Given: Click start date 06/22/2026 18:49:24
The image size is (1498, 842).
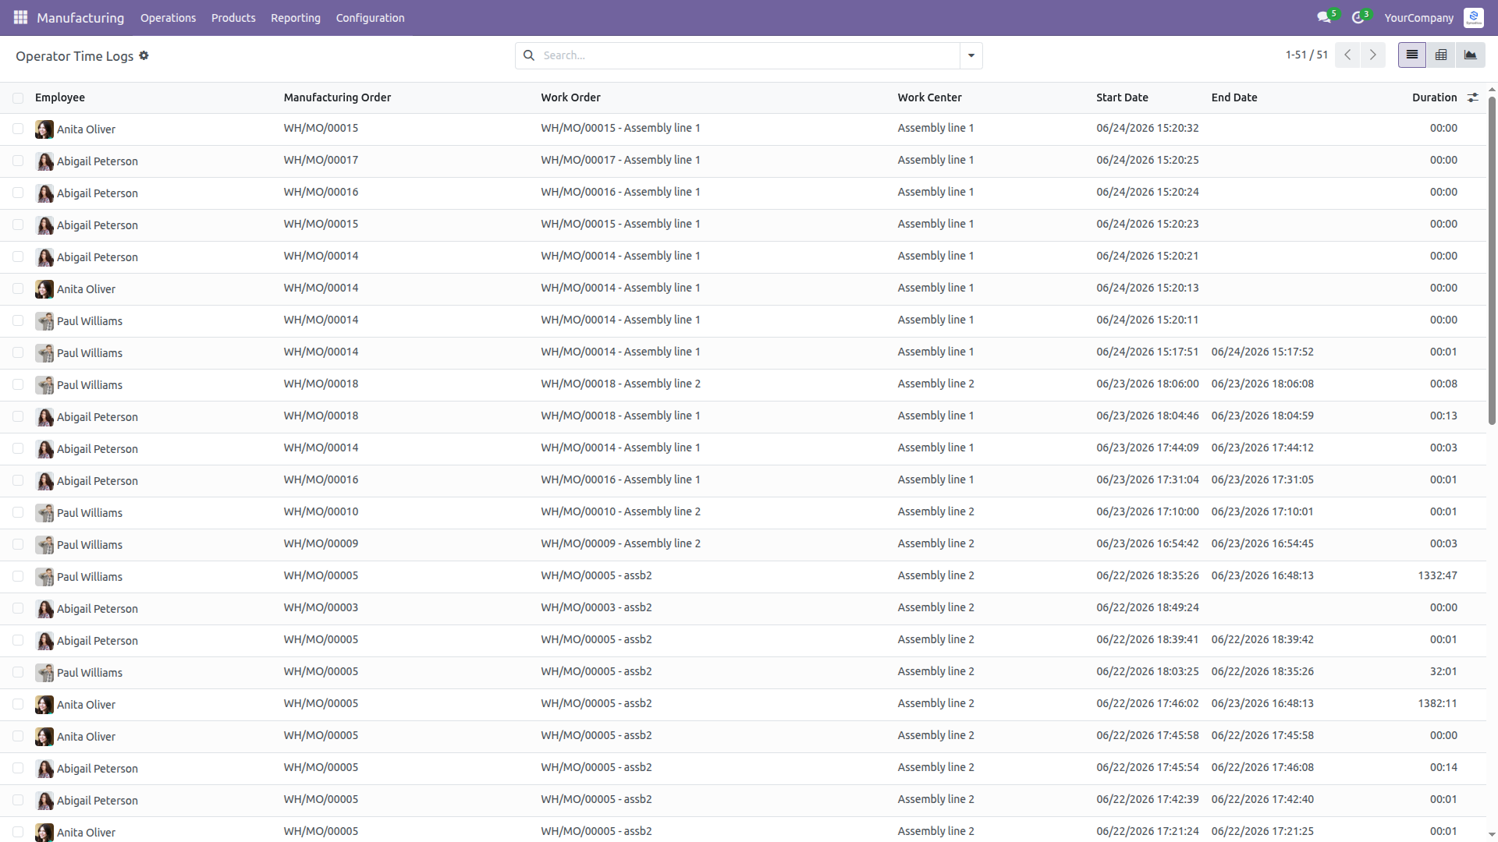Looking at the screenshot, I should point(1147,607).
